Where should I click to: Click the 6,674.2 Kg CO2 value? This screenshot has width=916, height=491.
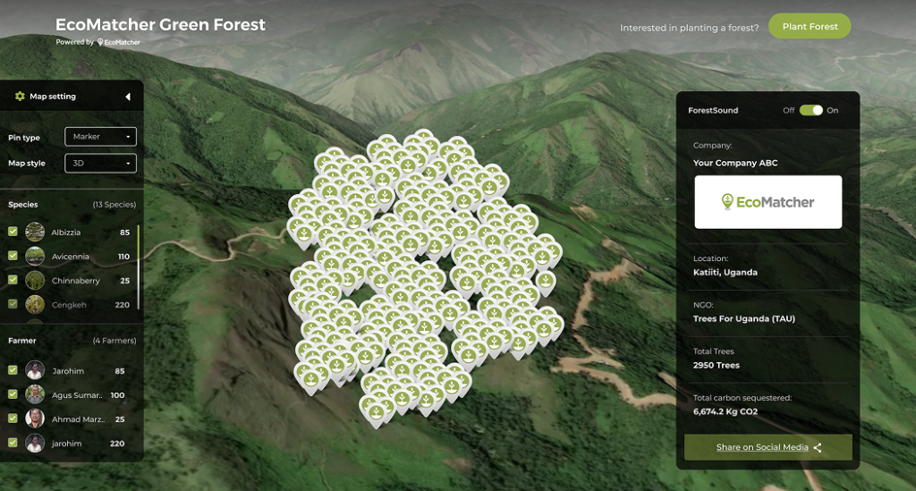pos(725,411)
